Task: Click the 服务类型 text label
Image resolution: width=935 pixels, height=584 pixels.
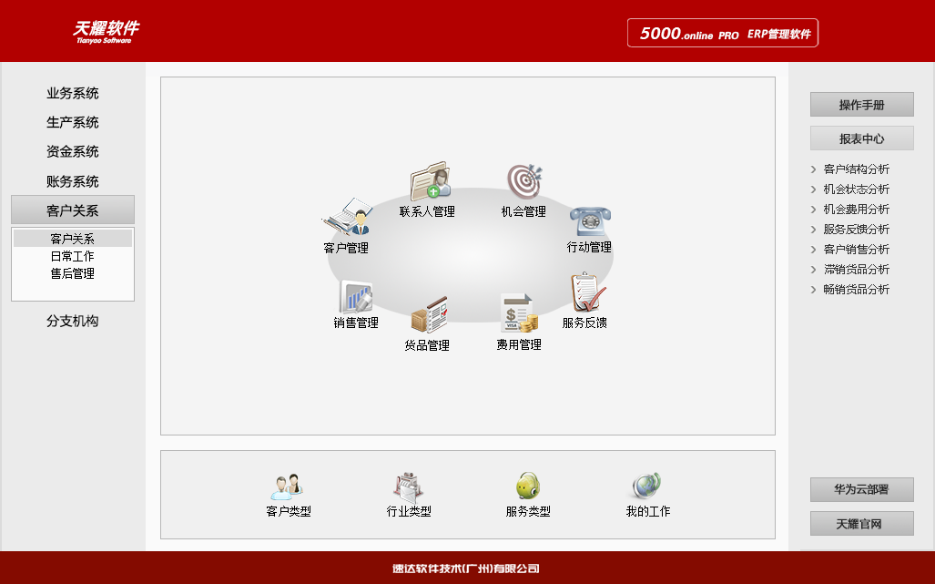Action: click(528, 511)
